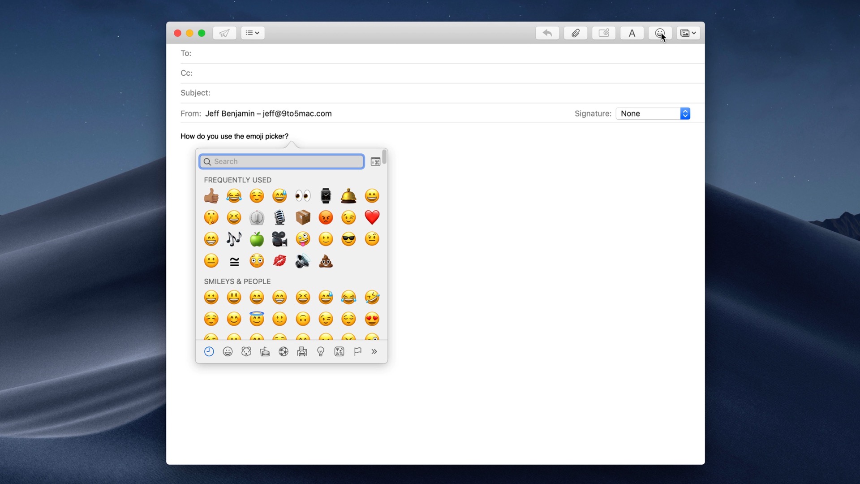The width and height of the screenshot is (860, 484).
Task: Expand to the full character viewer
Action: coord(375,162)
